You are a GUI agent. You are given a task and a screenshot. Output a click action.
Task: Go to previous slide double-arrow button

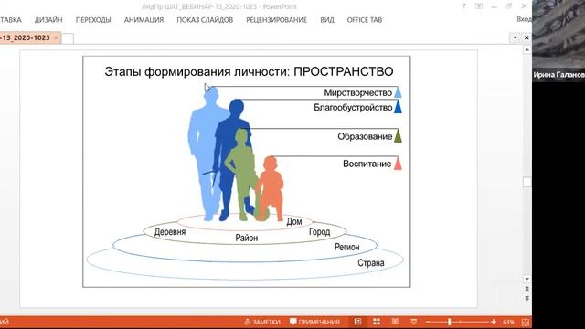pyautogui.click(x=526, y=289)
